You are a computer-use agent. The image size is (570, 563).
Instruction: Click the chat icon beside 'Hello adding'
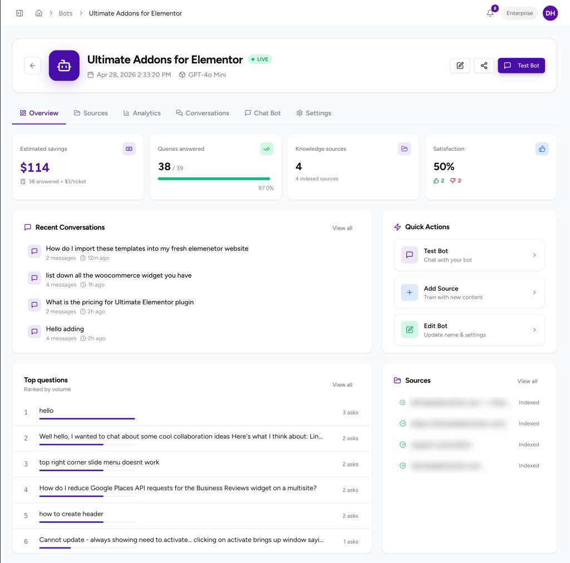point(35,332)
